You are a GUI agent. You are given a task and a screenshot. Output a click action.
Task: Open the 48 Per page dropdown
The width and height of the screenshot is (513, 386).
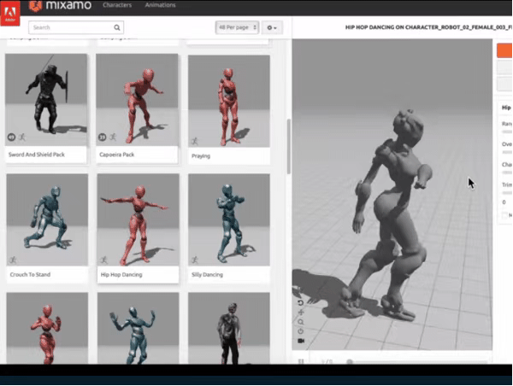tap(237, 27)
